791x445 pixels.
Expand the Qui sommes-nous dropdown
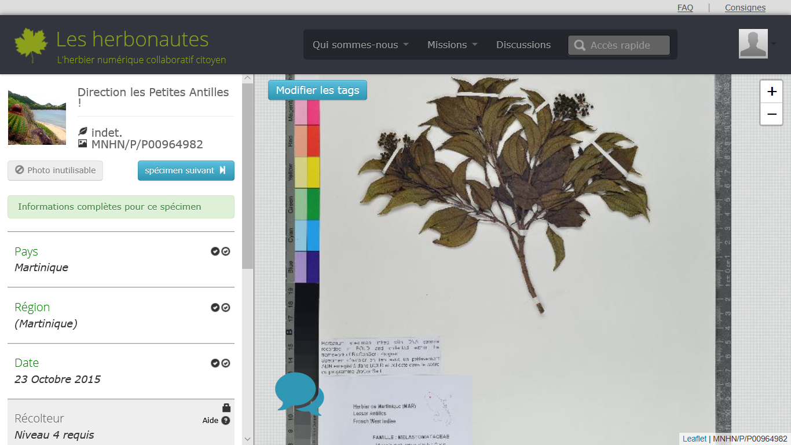click(360, 45)
